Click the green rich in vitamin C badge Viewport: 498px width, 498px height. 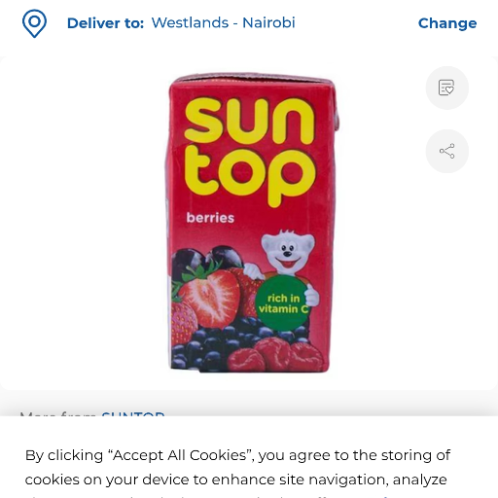pos(283,302)
